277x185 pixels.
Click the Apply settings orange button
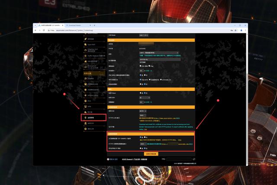pyautogui.click(x=151, y=154)
